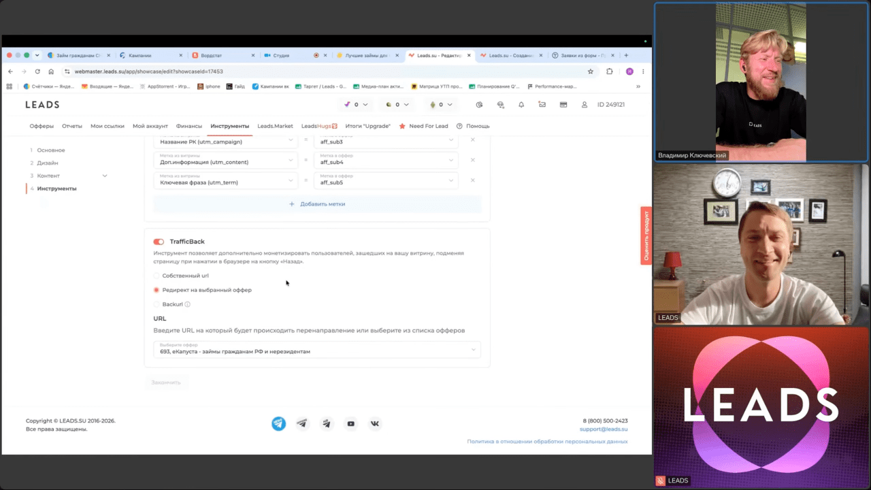Remove the utm_content label row

473,160
